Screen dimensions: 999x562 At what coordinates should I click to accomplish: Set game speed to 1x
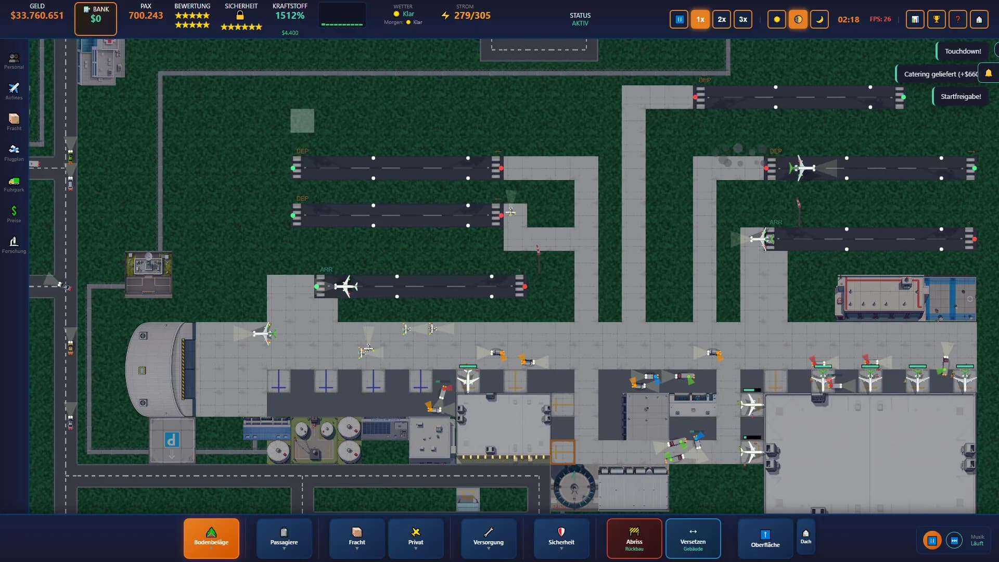700,19
